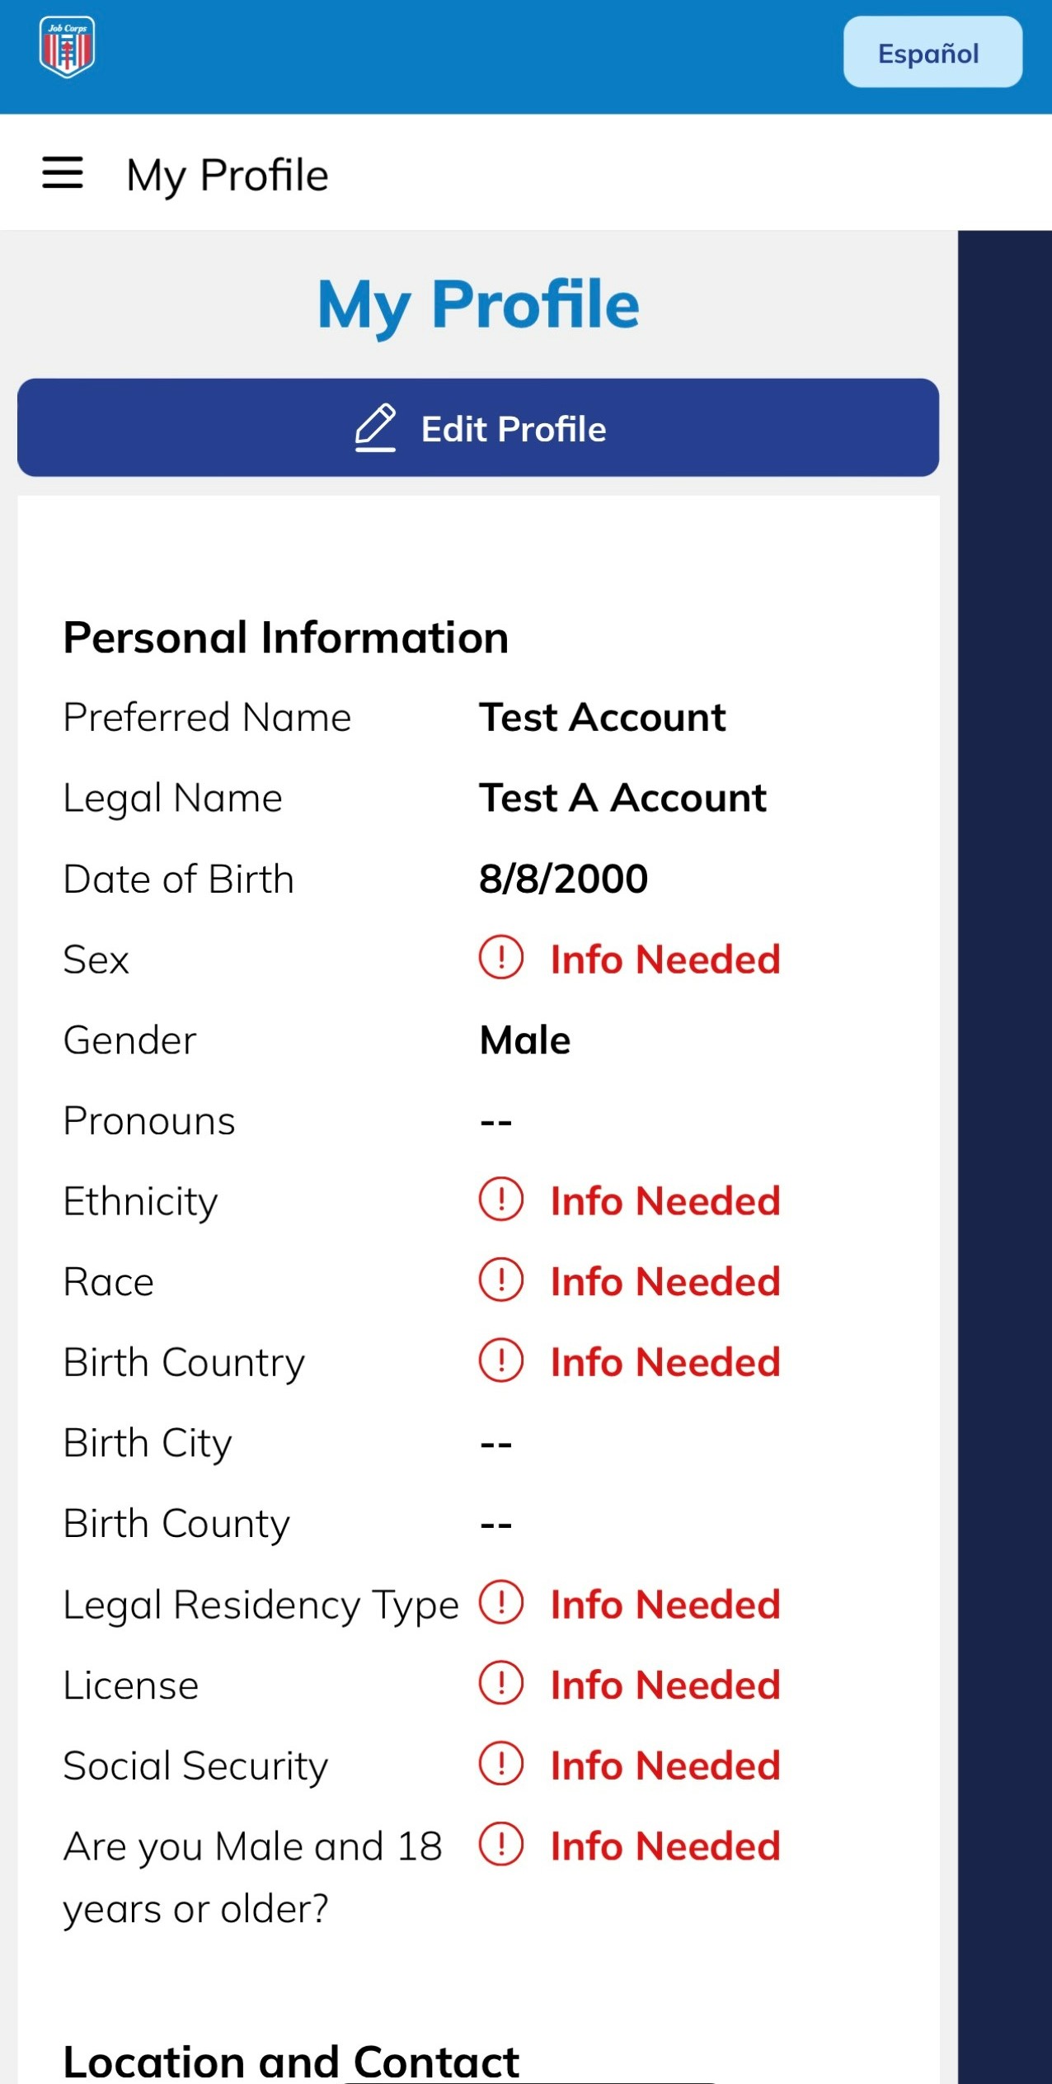Click the Job Corps shield logo
This screenshot has width=1052, height=2084.
coord(66,47)
